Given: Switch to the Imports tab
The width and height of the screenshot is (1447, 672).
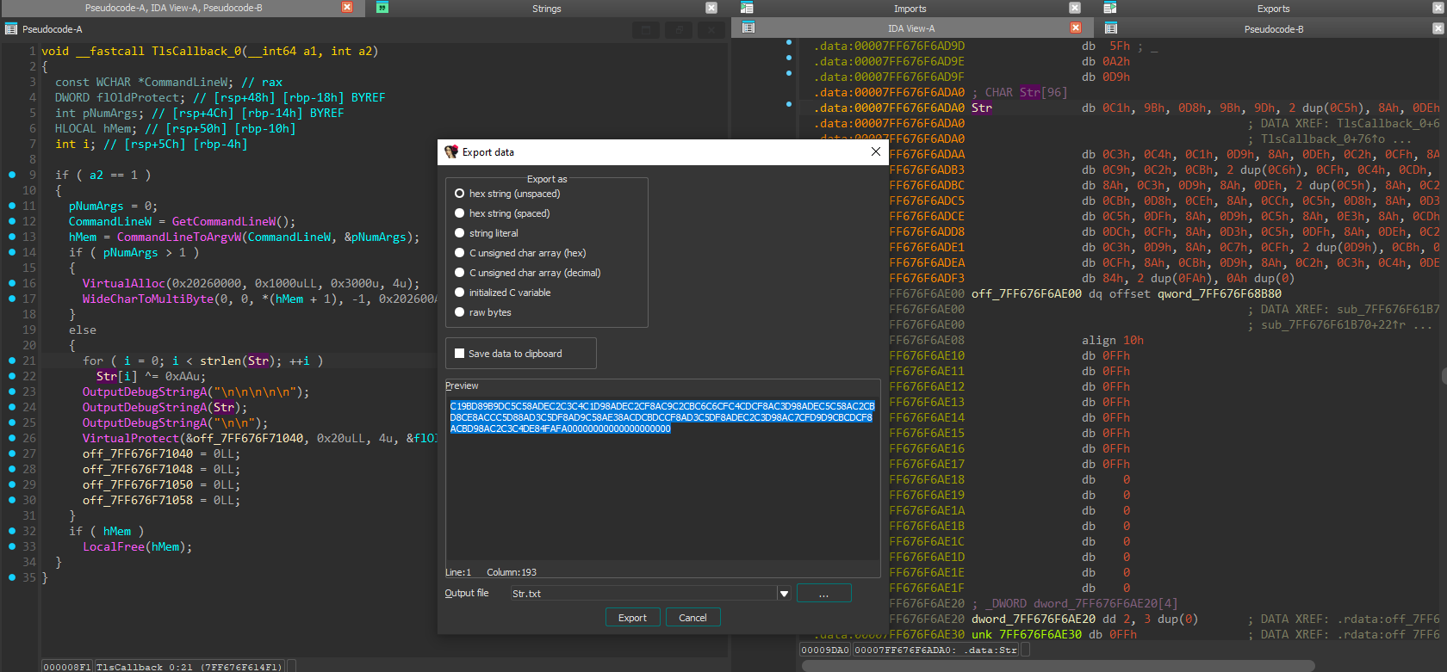Looking at the screenshot, I should pos(910,9).
